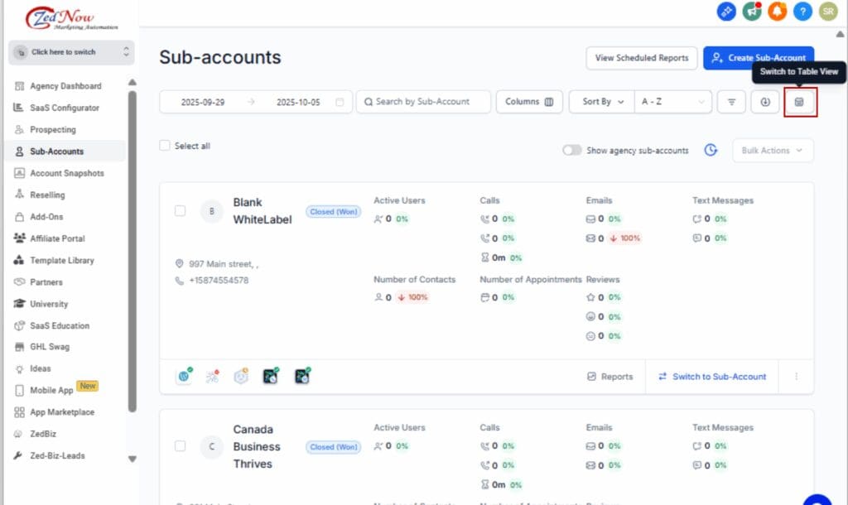Open Agency Dashboard in the sidebar
Screen dimensions: 848x505
tap(65, 86)
